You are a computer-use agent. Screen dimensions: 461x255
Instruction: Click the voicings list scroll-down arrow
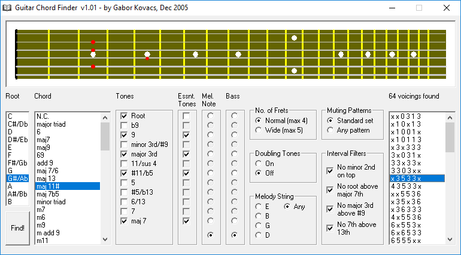(x=450, y=239)
